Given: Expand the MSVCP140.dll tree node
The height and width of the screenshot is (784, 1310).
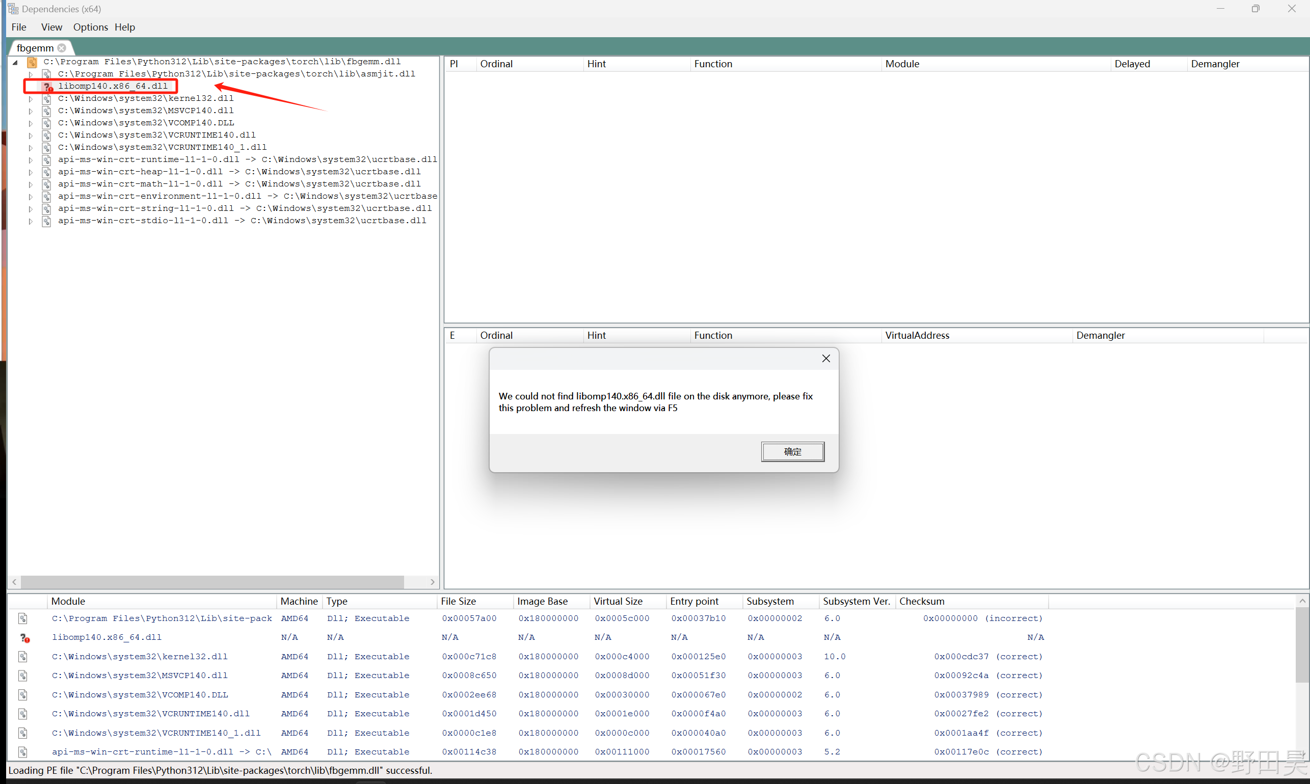Looking at the screenshot, I should pyautogui.click(x=31, y=111).
